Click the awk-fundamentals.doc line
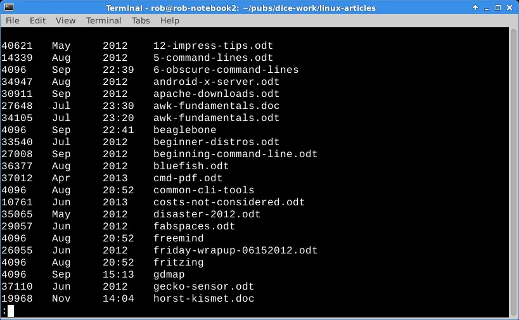The image size is (519, 320). [x=140, y=106]
